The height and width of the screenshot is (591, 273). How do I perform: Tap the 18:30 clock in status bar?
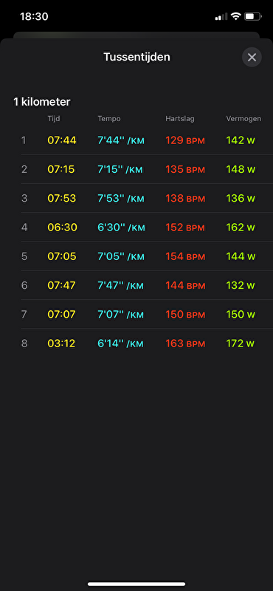tap(34, 16)
